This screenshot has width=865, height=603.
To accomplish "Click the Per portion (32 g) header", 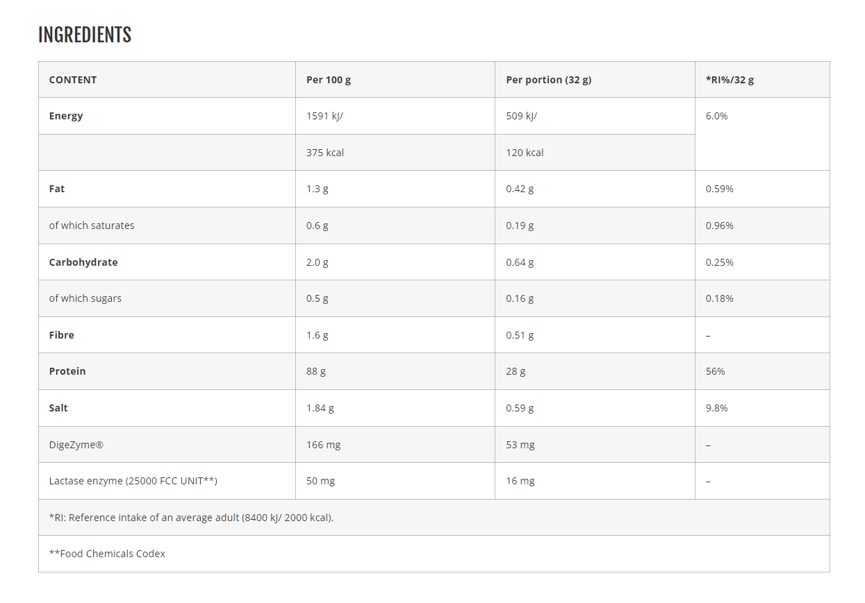I will click(x=548, y=80).
